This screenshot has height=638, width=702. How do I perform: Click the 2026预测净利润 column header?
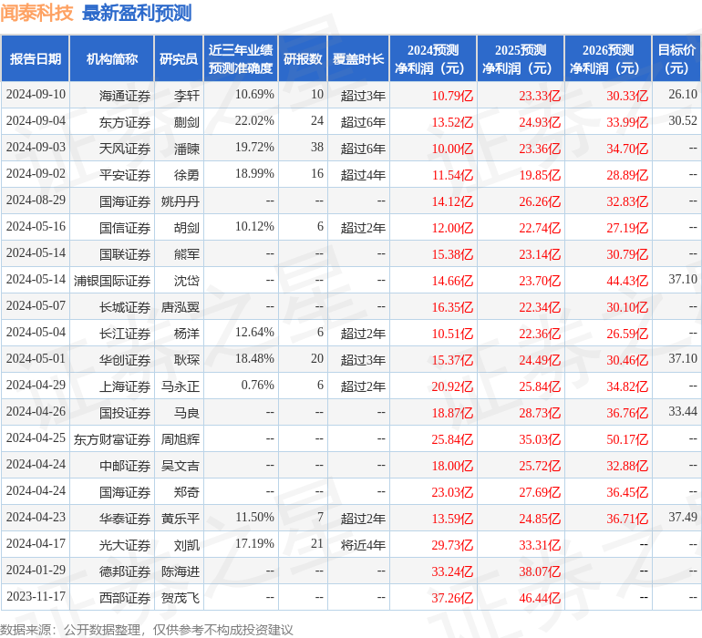tap(608, 58)
